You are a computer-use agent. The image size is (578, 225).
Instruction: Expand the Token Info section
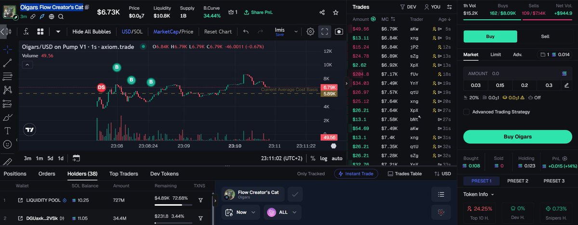click(x=479, y=194)
